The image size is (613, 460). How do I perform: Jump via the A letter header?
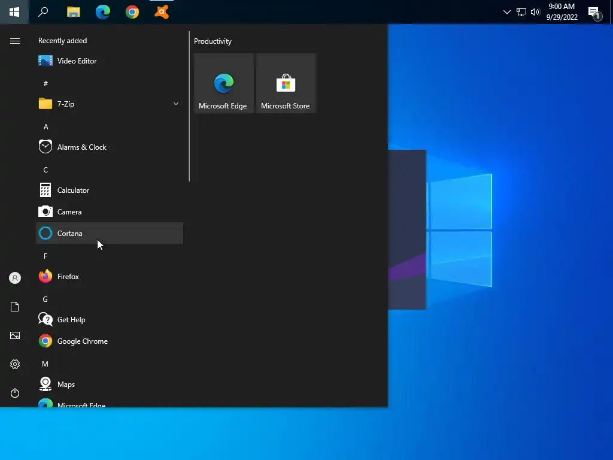45,127
